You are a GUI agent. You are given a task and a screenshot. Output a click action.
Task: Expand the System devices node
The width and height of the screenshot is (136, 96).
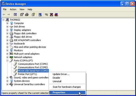click(x=7, y=81)
